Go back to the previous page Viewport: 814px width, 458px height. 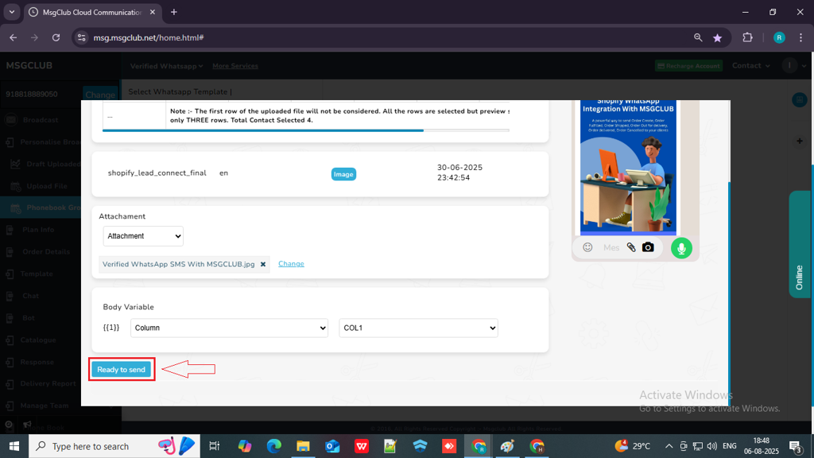[x=14, y=38]
